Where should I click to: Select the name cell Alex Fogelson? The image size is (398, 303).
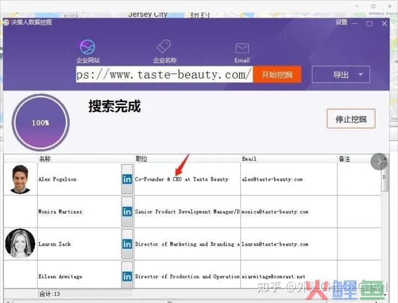(79, 179)
